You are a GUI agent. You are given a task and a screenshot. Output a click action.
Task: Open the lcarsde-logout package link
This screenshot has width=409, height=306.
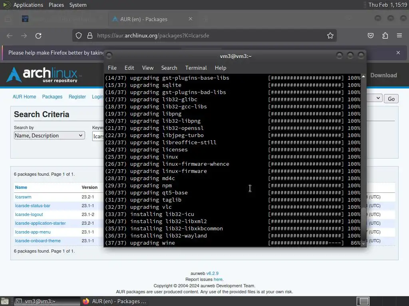29,214
